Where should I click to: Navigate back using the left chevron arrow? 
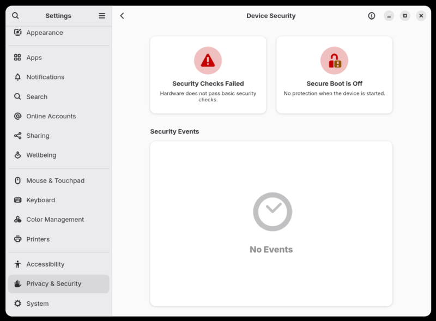click(122, 16)
